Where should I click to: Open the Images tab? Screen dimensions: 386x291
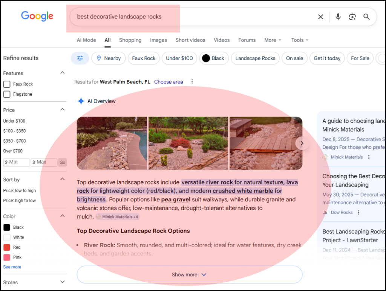point(158,40)
